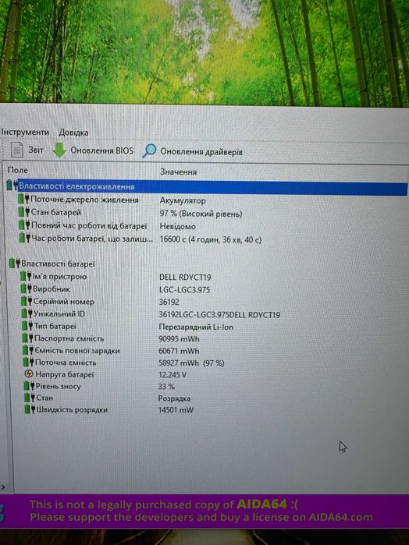Click battery icon beside Виробник
The image size is (409, 545).
pyautogui.click(x=27, y=288)
